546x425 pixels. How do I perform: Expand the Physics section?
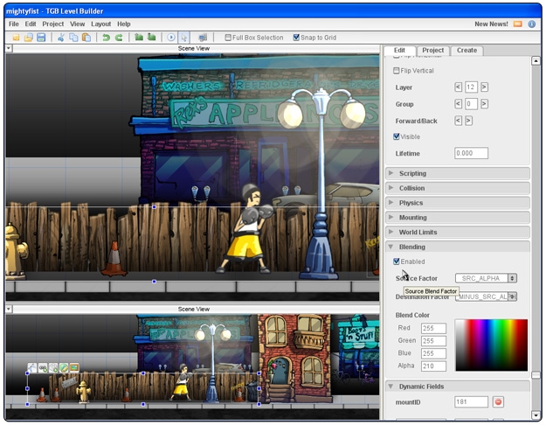point(458,203)
